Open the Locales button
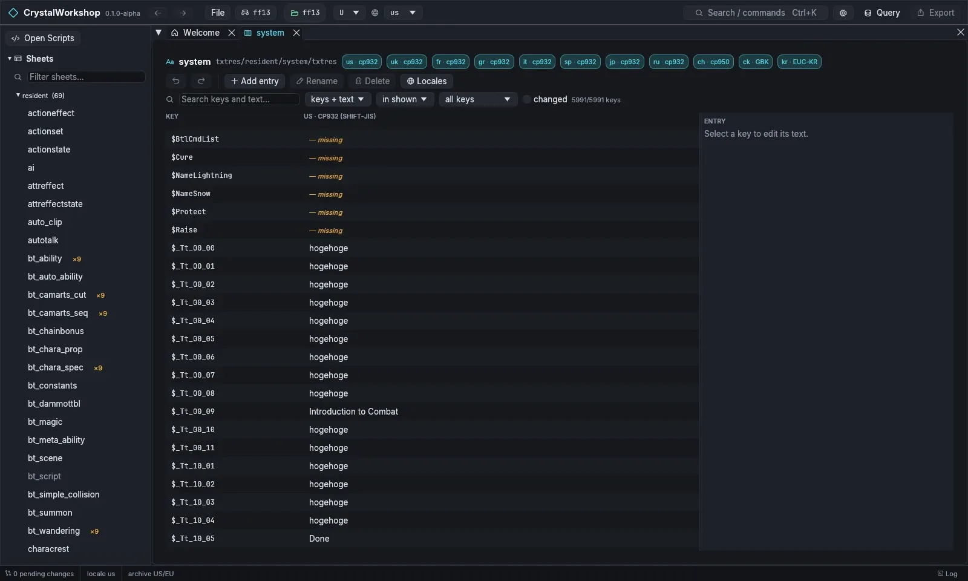968x581 pixels. click(x=427, y=81)
